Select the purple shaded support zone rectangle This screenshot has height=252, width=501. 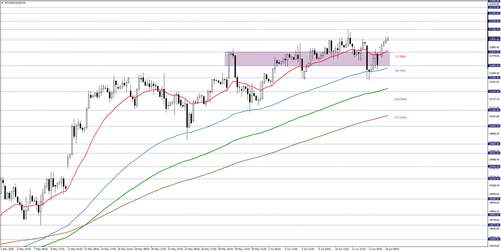pos(307,59)
